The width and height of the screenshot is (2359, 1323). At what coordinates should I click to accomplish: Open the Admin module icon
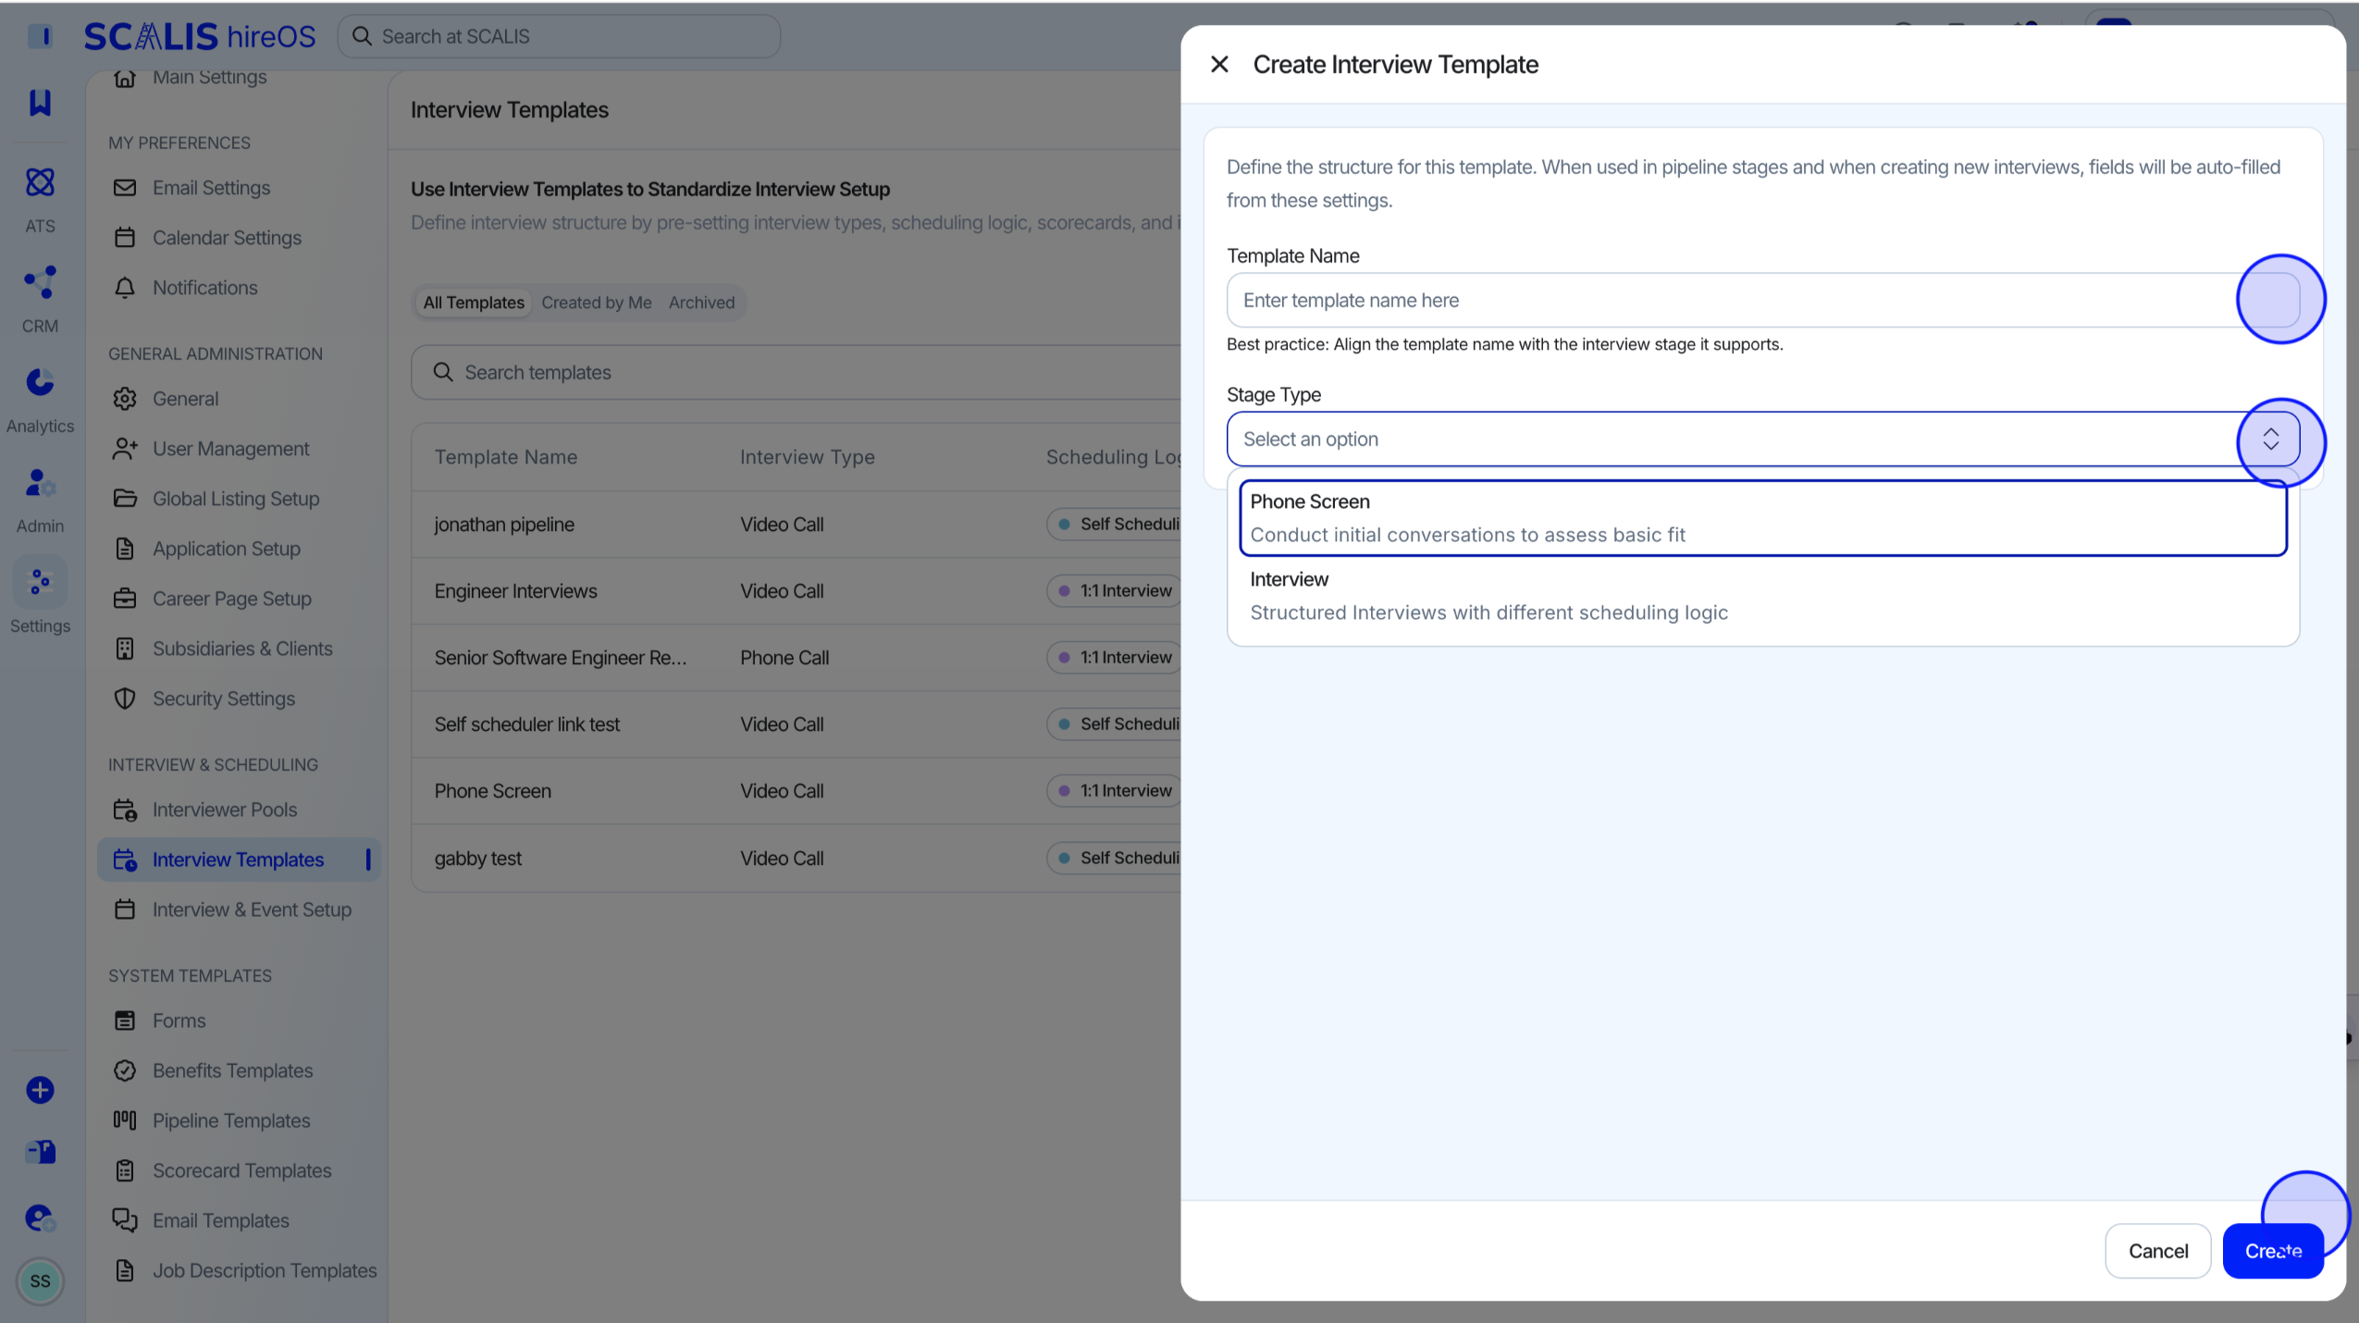pos(40,482)
